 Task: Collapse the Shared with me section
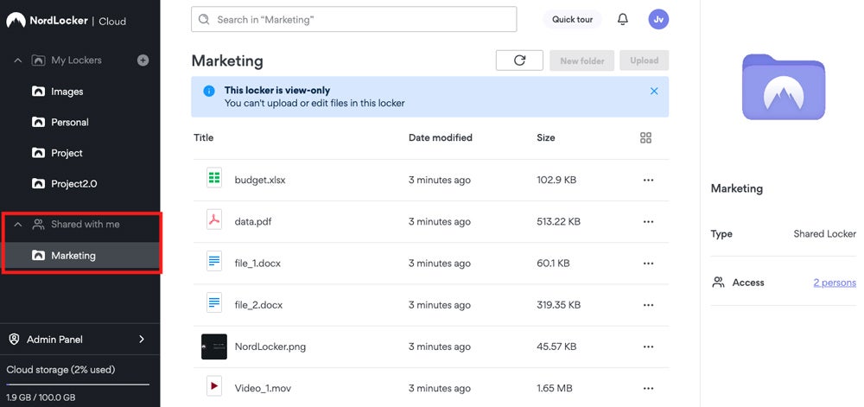[x=17, y=225]
